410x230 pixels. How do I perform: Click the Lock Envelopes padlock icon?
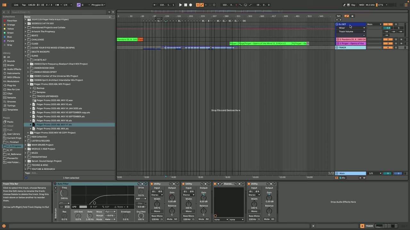pyautogui.click(x=352, y=16)
